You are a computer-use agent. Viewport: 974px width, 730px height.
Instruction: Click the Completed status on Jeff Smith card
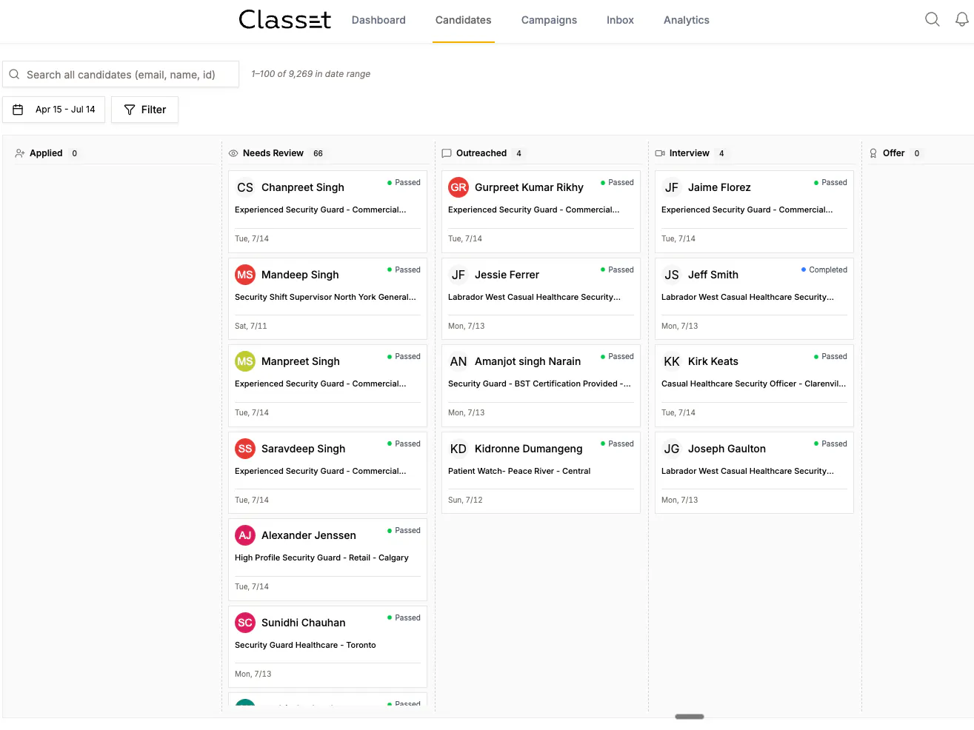tap(824, 269)
